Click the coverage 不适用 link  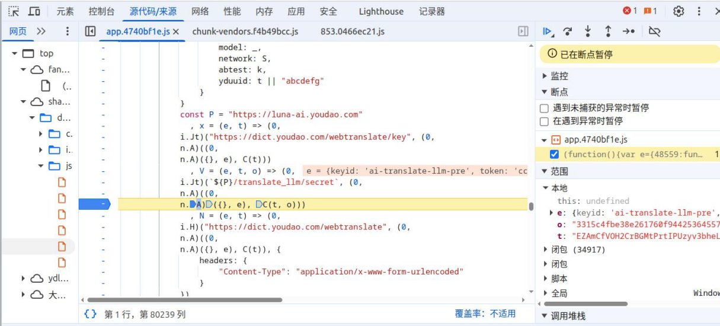pyautogui.click(x=503, y=314)
